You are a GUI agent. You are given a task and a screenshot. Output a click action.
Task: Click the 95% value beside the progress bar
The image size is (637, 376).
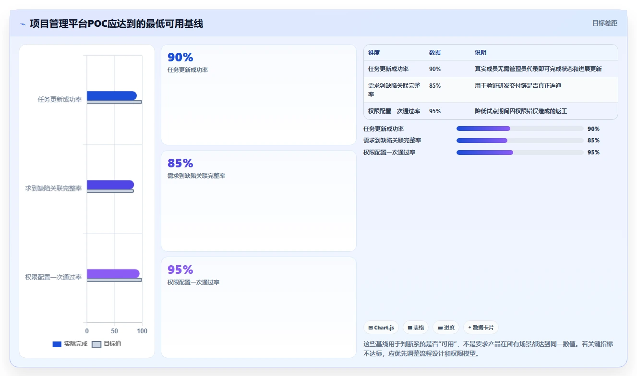coord(593,153)
